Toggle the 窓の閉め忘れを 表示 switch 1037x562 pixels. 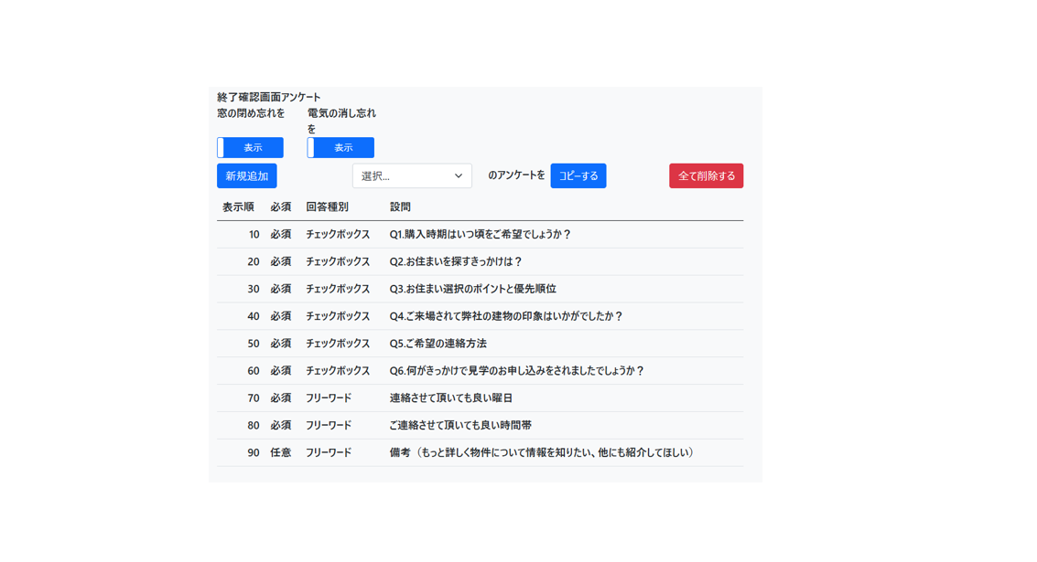point(250,147)
